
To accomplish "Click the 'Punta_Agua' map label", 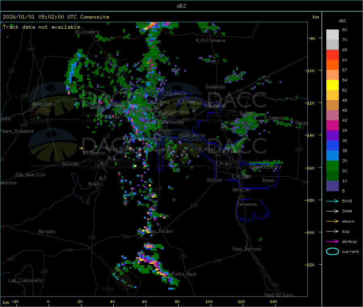I will coord(184,274).
